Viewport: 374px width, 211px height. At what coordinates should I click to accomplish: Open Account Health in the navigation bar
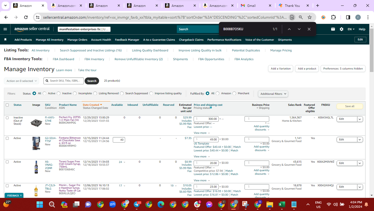click(x=101, y=40)
